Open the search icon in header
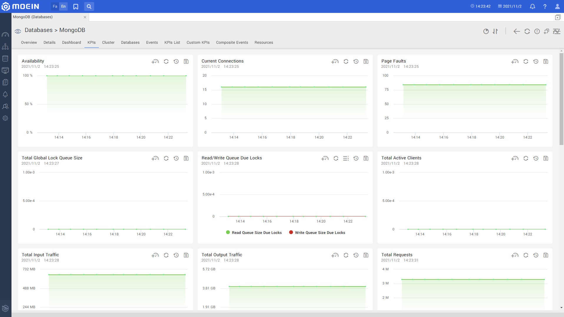Viewport: 564px width, 317px height. [x=89, y=6]
